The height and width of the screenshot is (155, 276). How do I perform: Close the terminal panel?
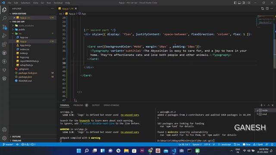[x=273, y=105]
